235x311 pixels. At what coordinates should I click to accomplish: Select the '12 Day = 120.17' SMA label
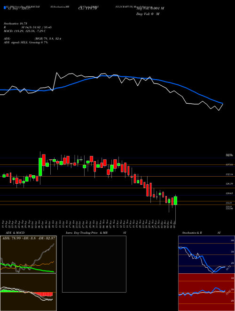coord(19,8)
